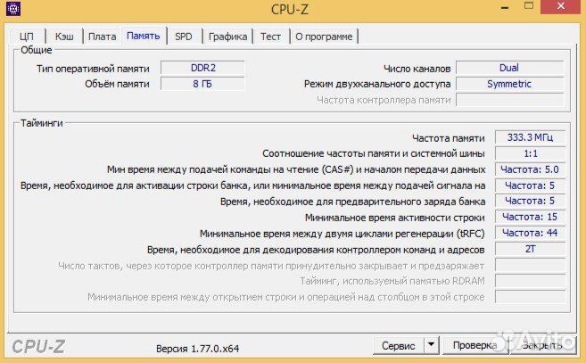Click the 1:1 ratio value
This screenshot has width=586, height=363.
click(x=530, y=153)
